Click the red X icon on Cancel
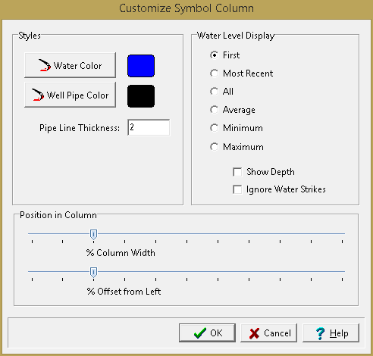Image resolution: width=373 pixels, height=356 pixels. [x=254, y=333]
